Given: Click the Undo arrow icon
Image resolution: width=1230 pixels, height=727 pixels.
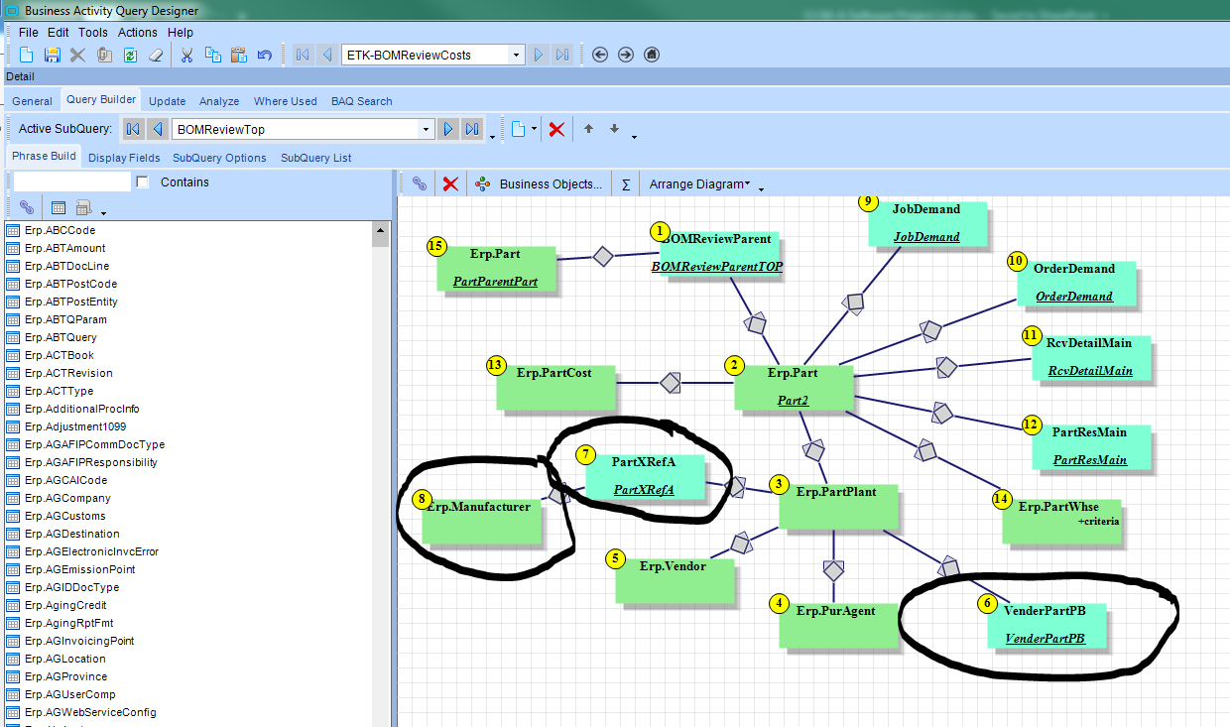Looking at the screenshot, I should tap(264, 56).
